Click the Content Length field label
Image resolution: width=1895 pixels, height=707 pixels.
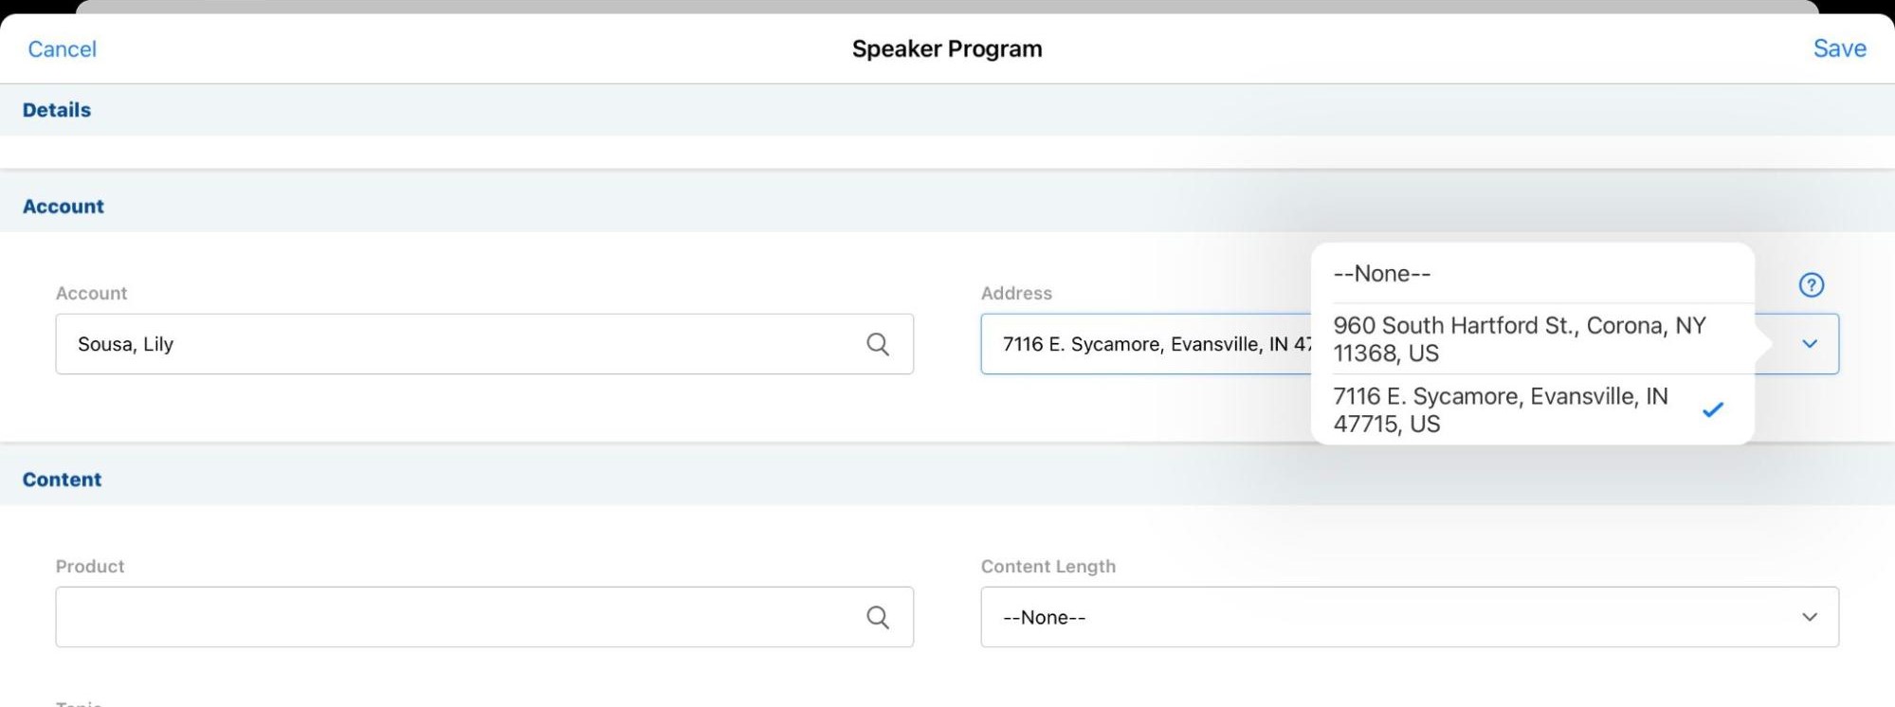coord(1048,567)
